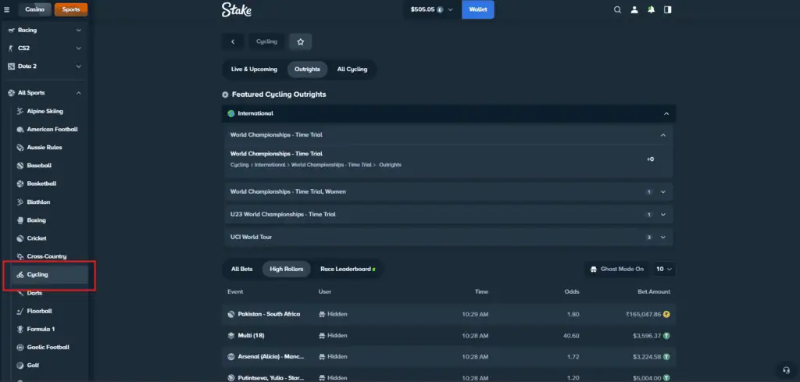This screenshot has width=800, height=382.
Task: Click the search magnifier icon
Action: coord(617,10)
